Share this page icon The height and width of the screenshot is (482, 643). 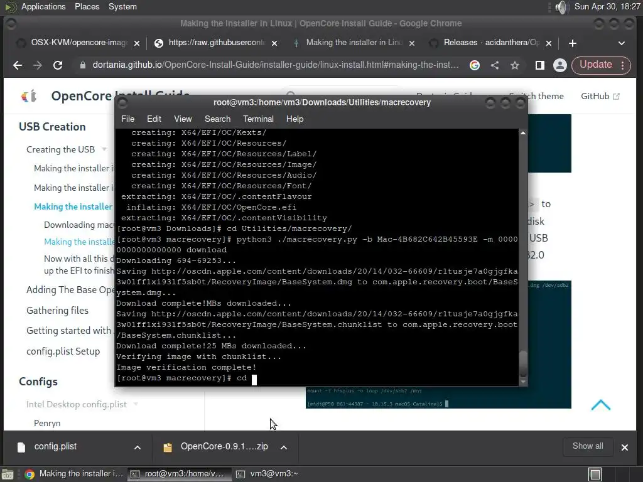[x=495, y=65]
